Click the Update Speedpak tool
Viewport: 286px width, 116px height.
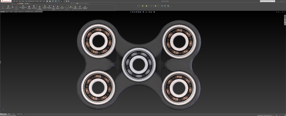click(x=75, y=7)
